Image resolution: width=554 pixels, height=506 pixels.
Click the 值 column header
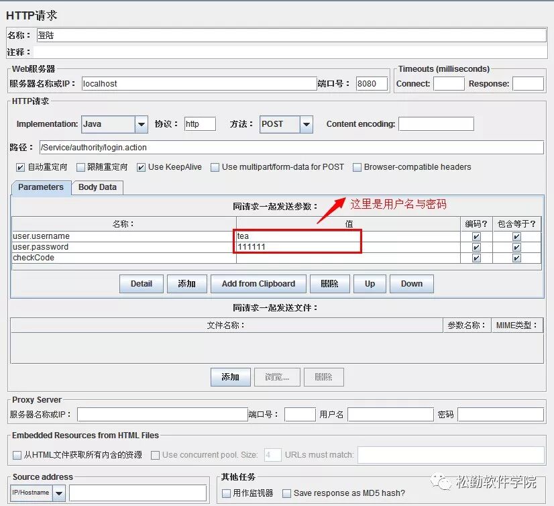tap(348, 224)
